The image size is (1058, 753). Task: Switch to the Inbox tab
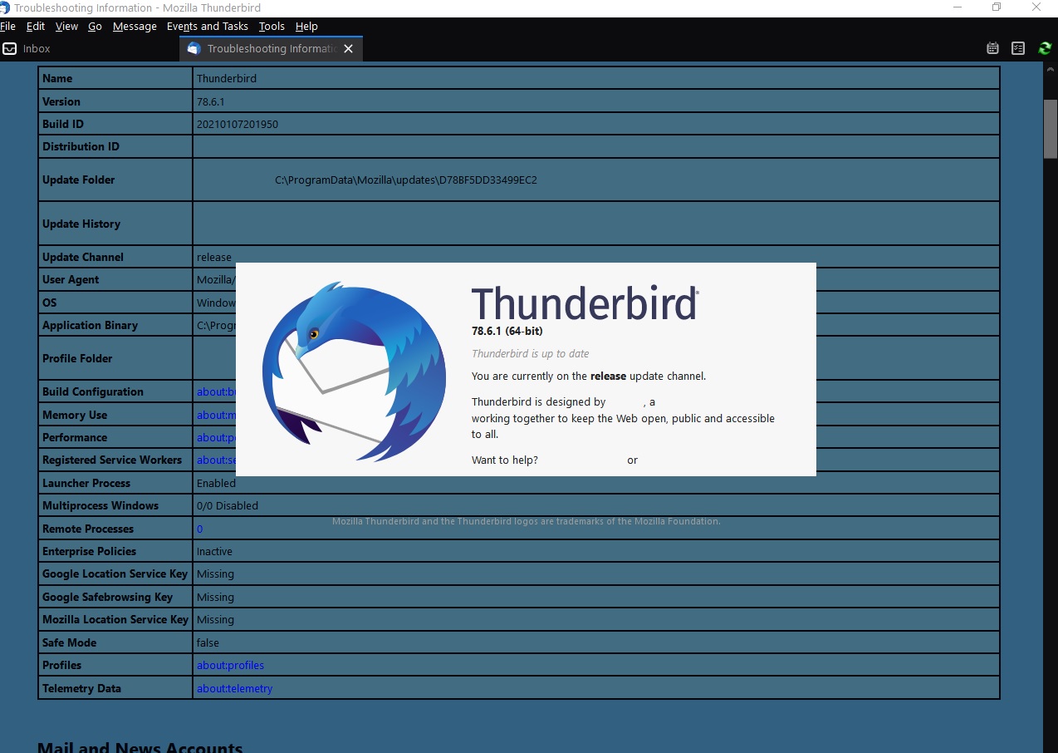point(89,49)
